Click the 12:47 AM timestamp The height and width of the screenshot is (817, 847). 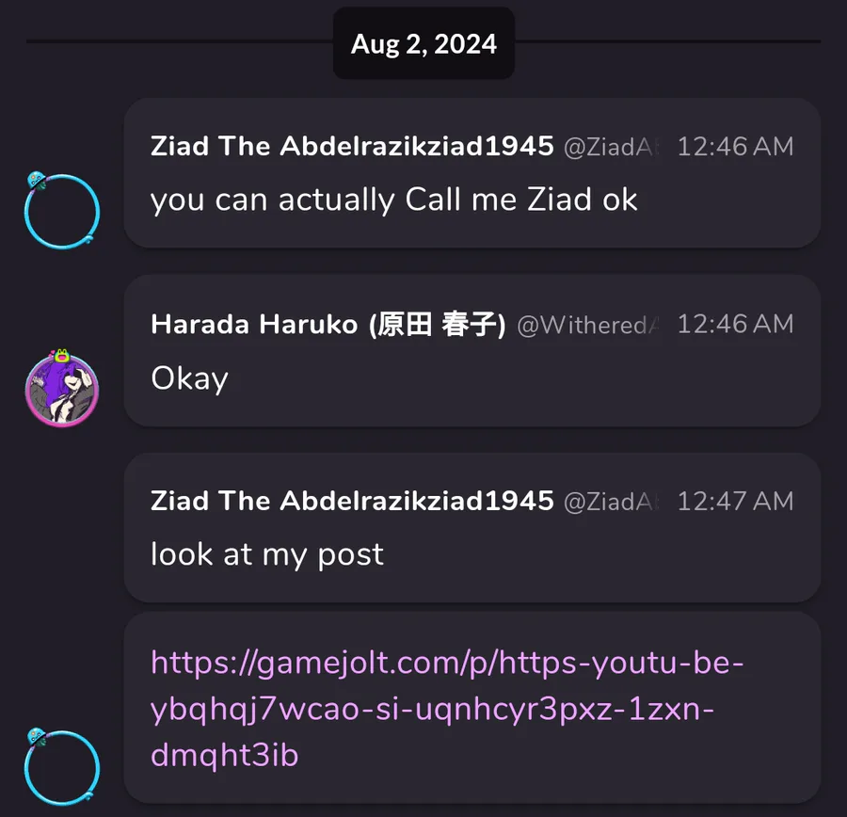[735, 501]
